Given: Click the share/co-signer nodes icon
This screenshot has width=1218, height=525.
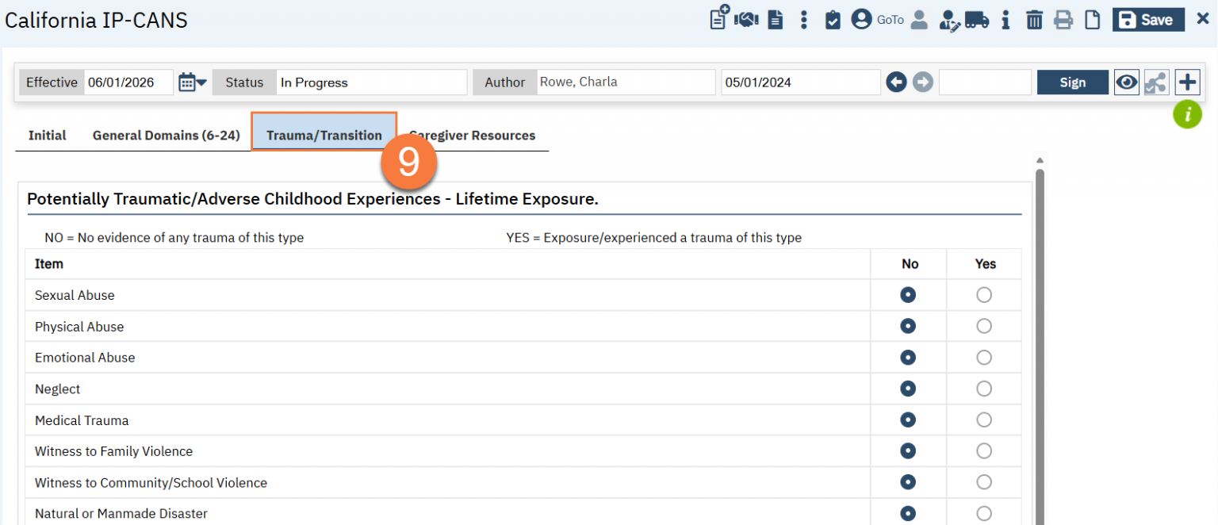Looking at the screenshot, I should pyautogui.click(x=1157, y=82).
